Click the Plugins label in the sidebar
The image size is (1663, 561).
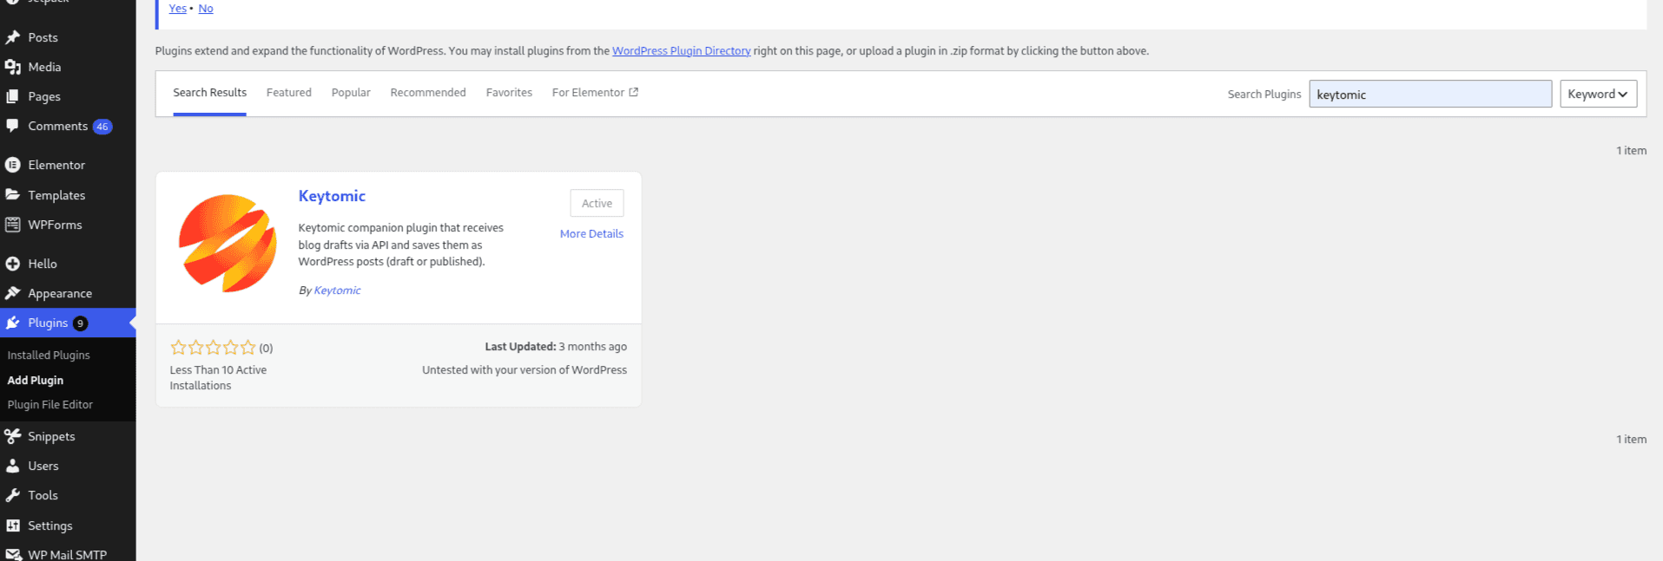(x=48, y=323)
